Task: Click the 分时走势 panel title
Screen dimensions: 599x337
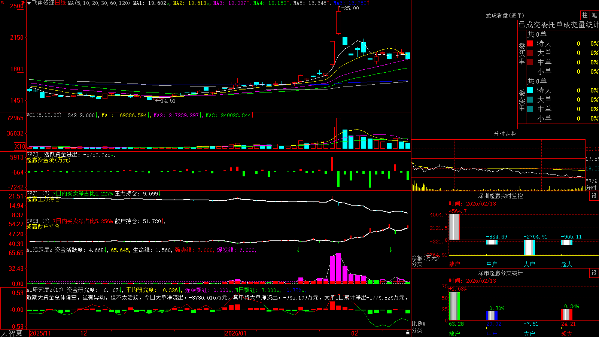Action: pyautogui.click(x=505, y=134)
